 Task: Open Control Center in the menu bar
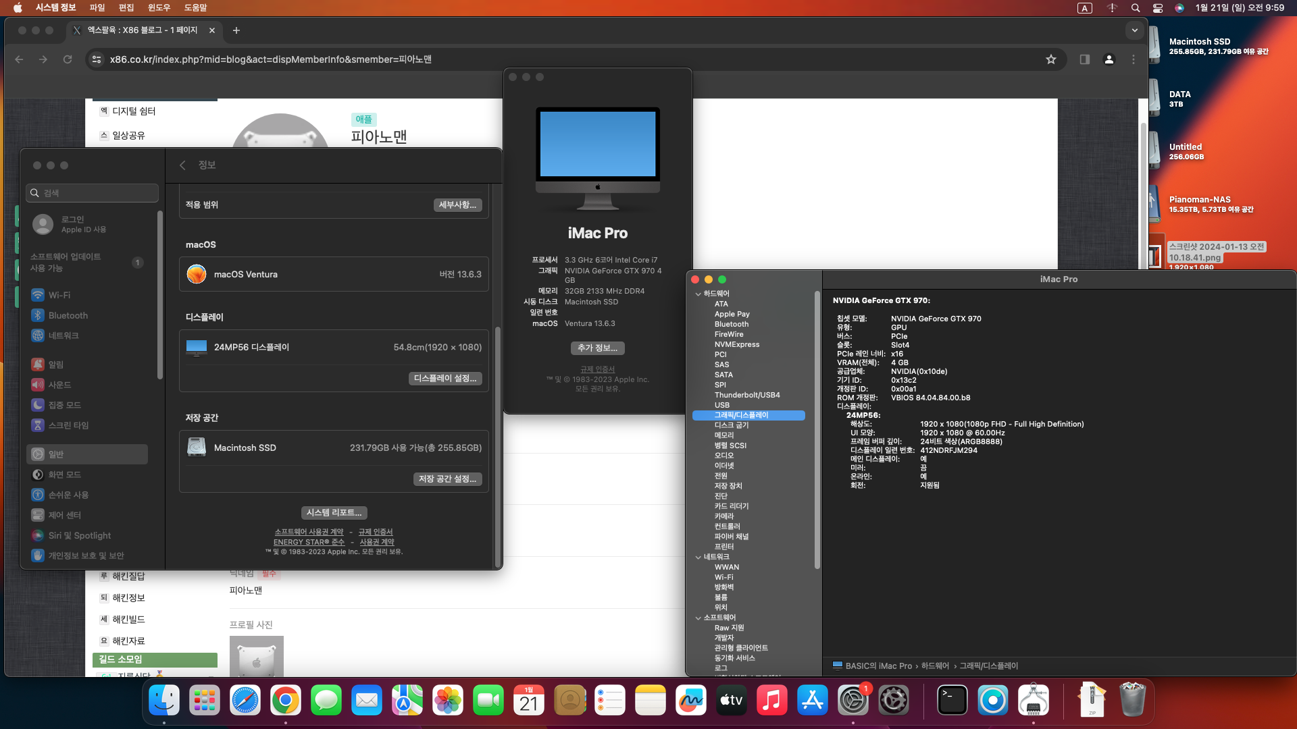coord(1158,8)
